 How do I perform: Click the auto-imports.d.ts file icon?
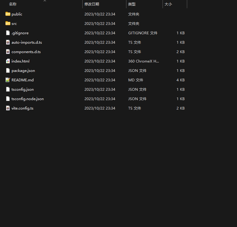[8, 42]
